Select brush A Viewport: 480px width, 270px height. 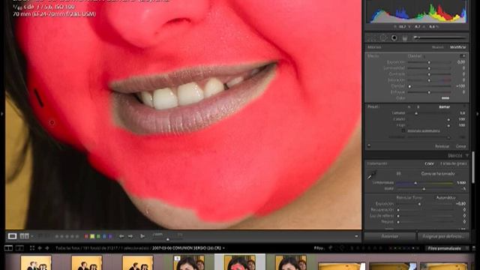click(x=409, y=106)
